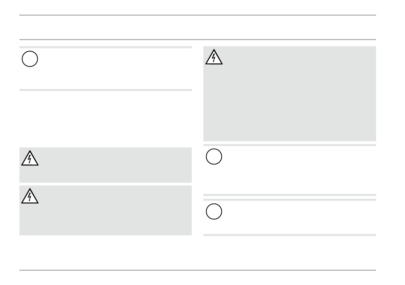
Task: Click the footer horizontal rule at the page bottom
Action: (x=198, y=270)
